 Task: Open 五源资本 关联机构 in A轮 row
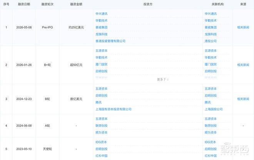211,119
